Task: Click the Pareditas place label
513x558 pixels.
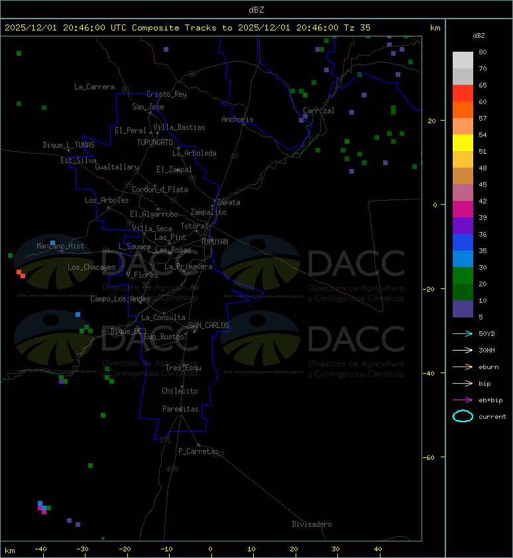Action: click(180, 410)
